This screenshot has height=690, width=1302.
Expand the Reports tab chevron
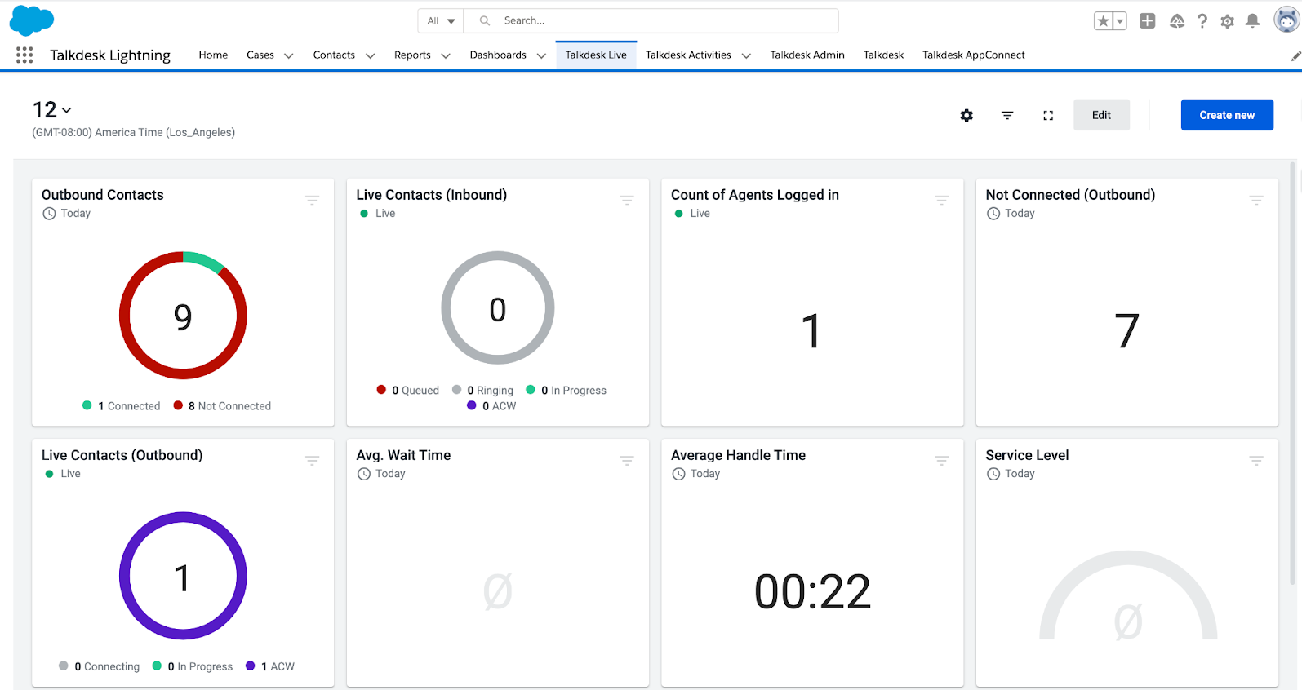[446, 55]
